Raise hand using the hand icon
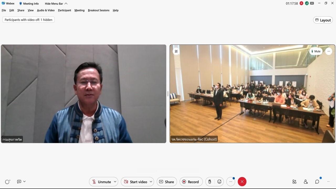 pyautogui.click(x=209, y=182)
